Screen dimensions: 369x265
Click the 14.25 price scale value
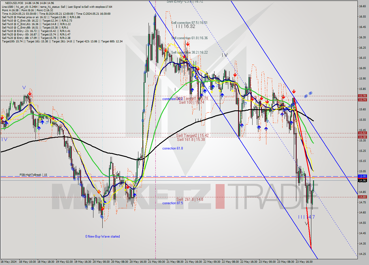coord(362,254)
